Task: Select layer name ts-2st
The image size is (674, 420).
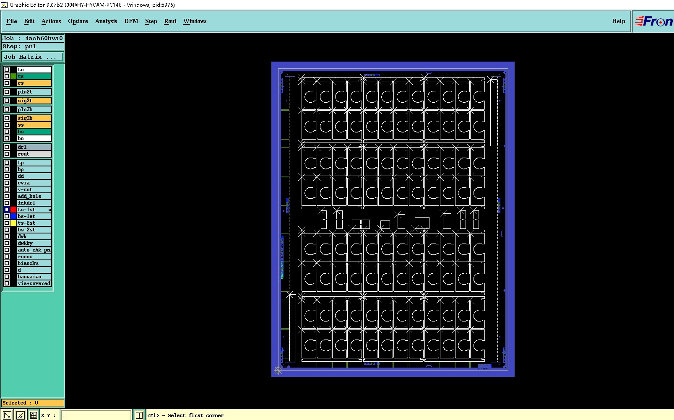Action: pos(34,223)
